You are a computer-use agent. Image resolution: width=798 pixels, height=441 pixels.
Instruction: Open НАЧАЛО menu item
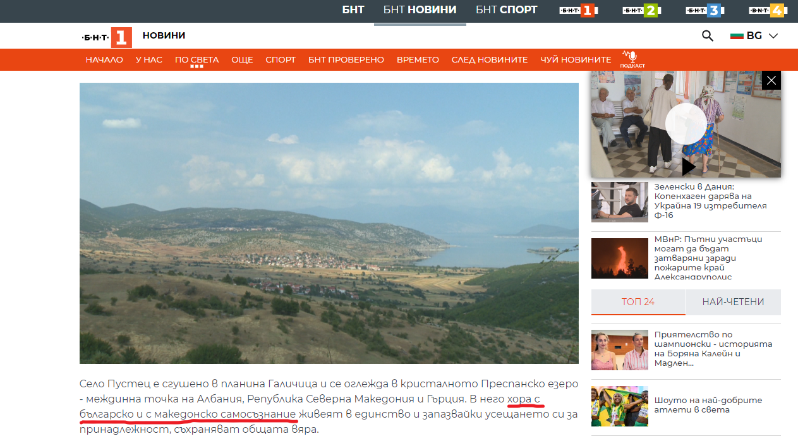pos(104,59)
